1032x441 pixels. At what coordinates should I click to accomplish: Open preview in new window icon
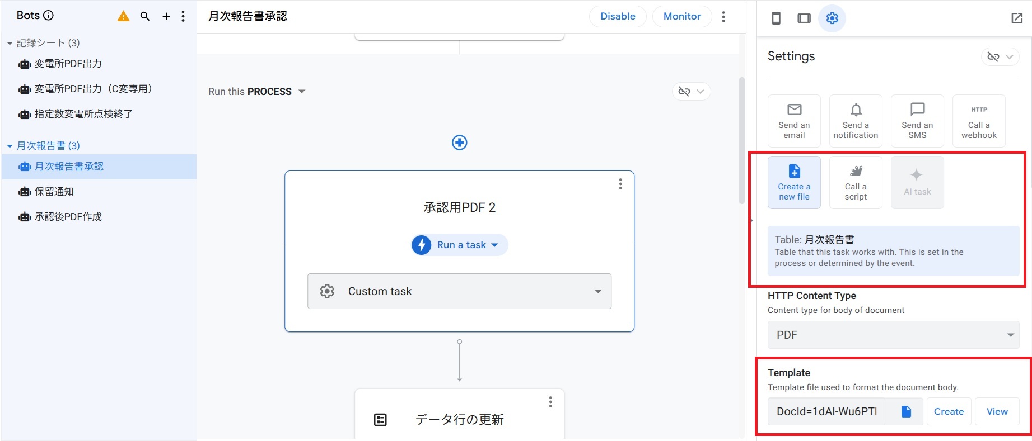point(1017,18)
